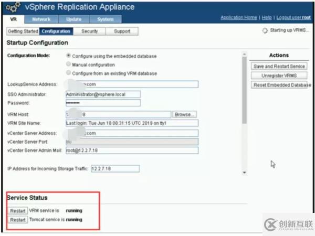
Task: Click the configuration panel scrollbar thumb
Action: click(244, 90)
